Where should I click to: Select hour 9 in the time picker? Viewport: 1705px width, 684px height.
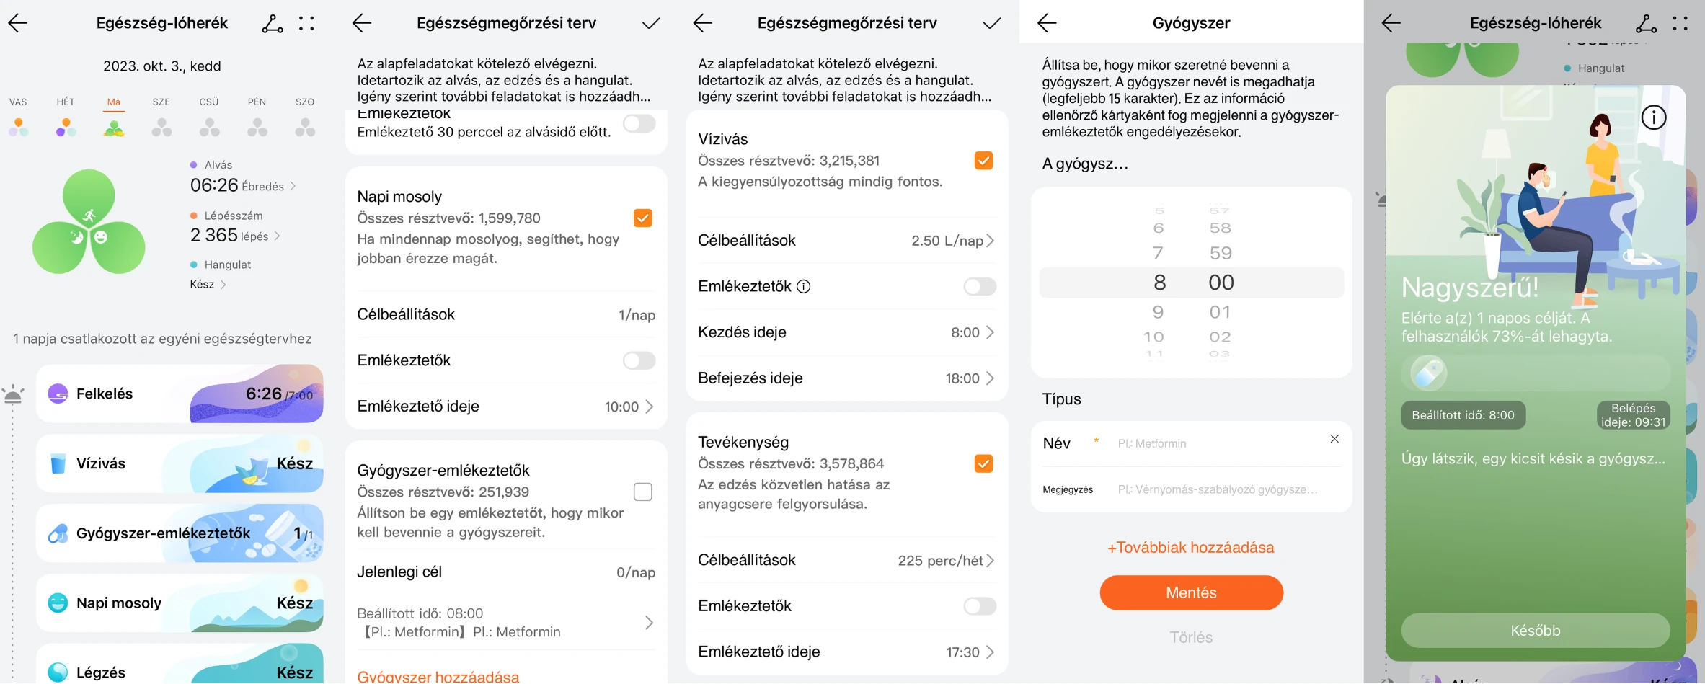pyautogui.click(x=1158, y=312)
